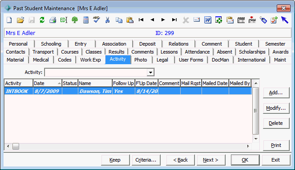Open the Attendance tab
The image size is (295, 170).
point(197,52)
